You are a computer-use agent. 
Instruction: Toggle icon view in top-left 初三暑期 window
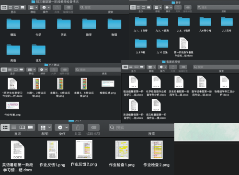[x=4, y=7]
